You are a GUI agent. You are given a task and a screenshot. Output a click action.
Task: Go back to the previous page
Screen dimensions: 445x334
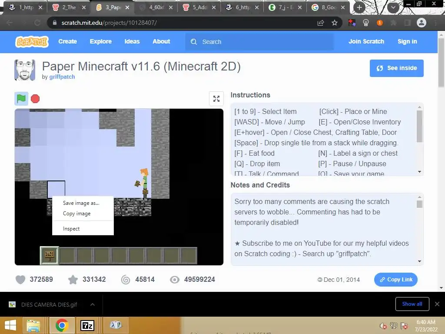click(10, 23)
